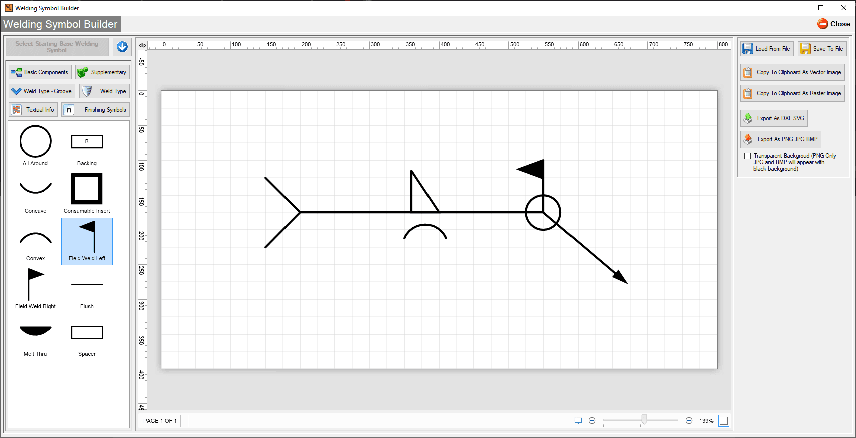
Task: Select the arrow head on the canvas
Action: tap(620, 277)
